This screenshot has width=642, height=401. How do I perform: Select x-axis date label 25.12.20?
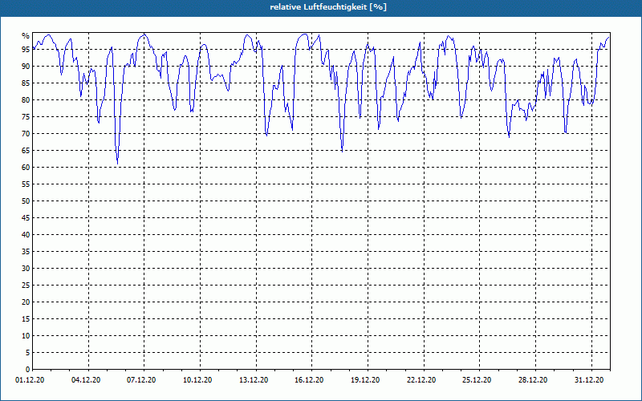477,380
